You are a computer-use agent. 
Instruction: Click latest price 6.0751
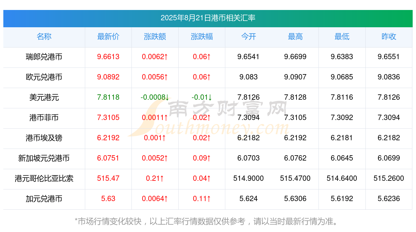coord(108,158)
